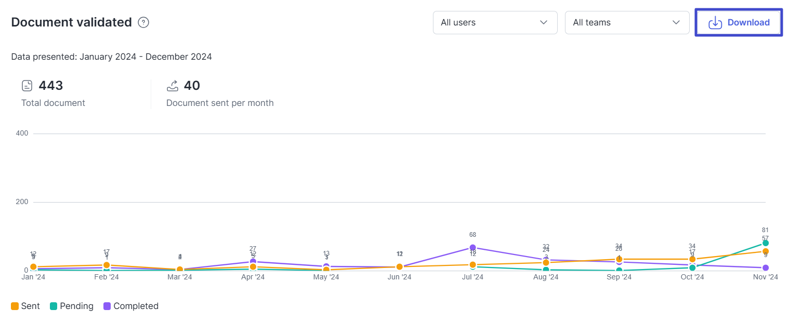
Task: Click the chevron arrow in All teams
Action: click(x=676, y=22)
